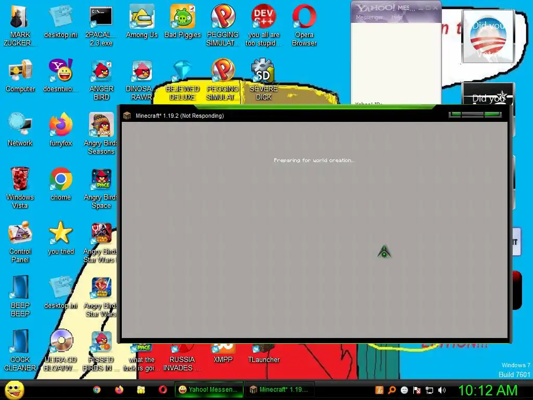This screenshot has height=400, width=533.
Task: Open Angry Birds Space shortcut
Action: (100, 188)
